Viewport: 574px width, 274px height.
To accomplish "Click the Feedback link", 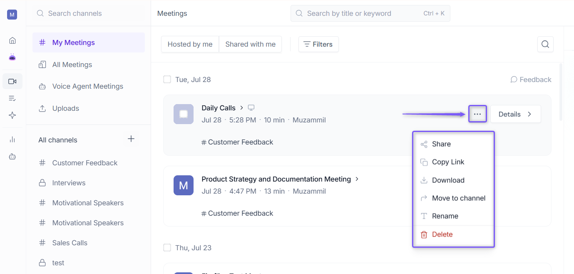I will (531, 80).
